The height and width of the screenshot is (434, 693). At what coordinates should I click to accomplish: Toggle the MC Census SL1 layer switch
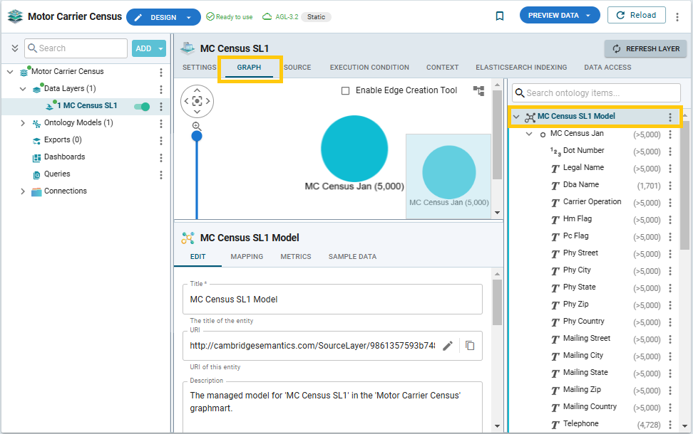(142, 107)
